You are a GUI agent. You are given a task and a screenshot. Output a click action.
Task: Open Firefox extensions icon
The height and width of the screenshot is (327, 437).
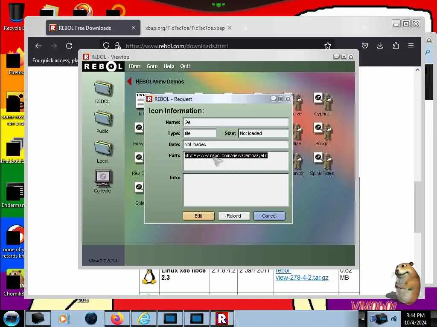pos(396,46)
